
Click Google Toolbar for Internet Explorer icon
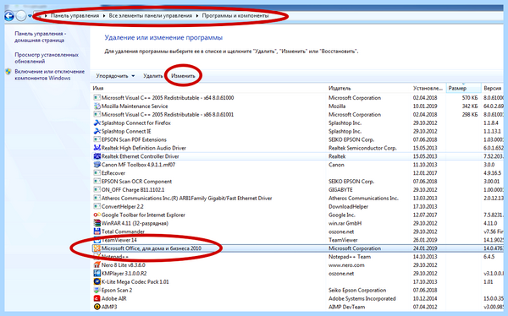(x=97, y=215)
